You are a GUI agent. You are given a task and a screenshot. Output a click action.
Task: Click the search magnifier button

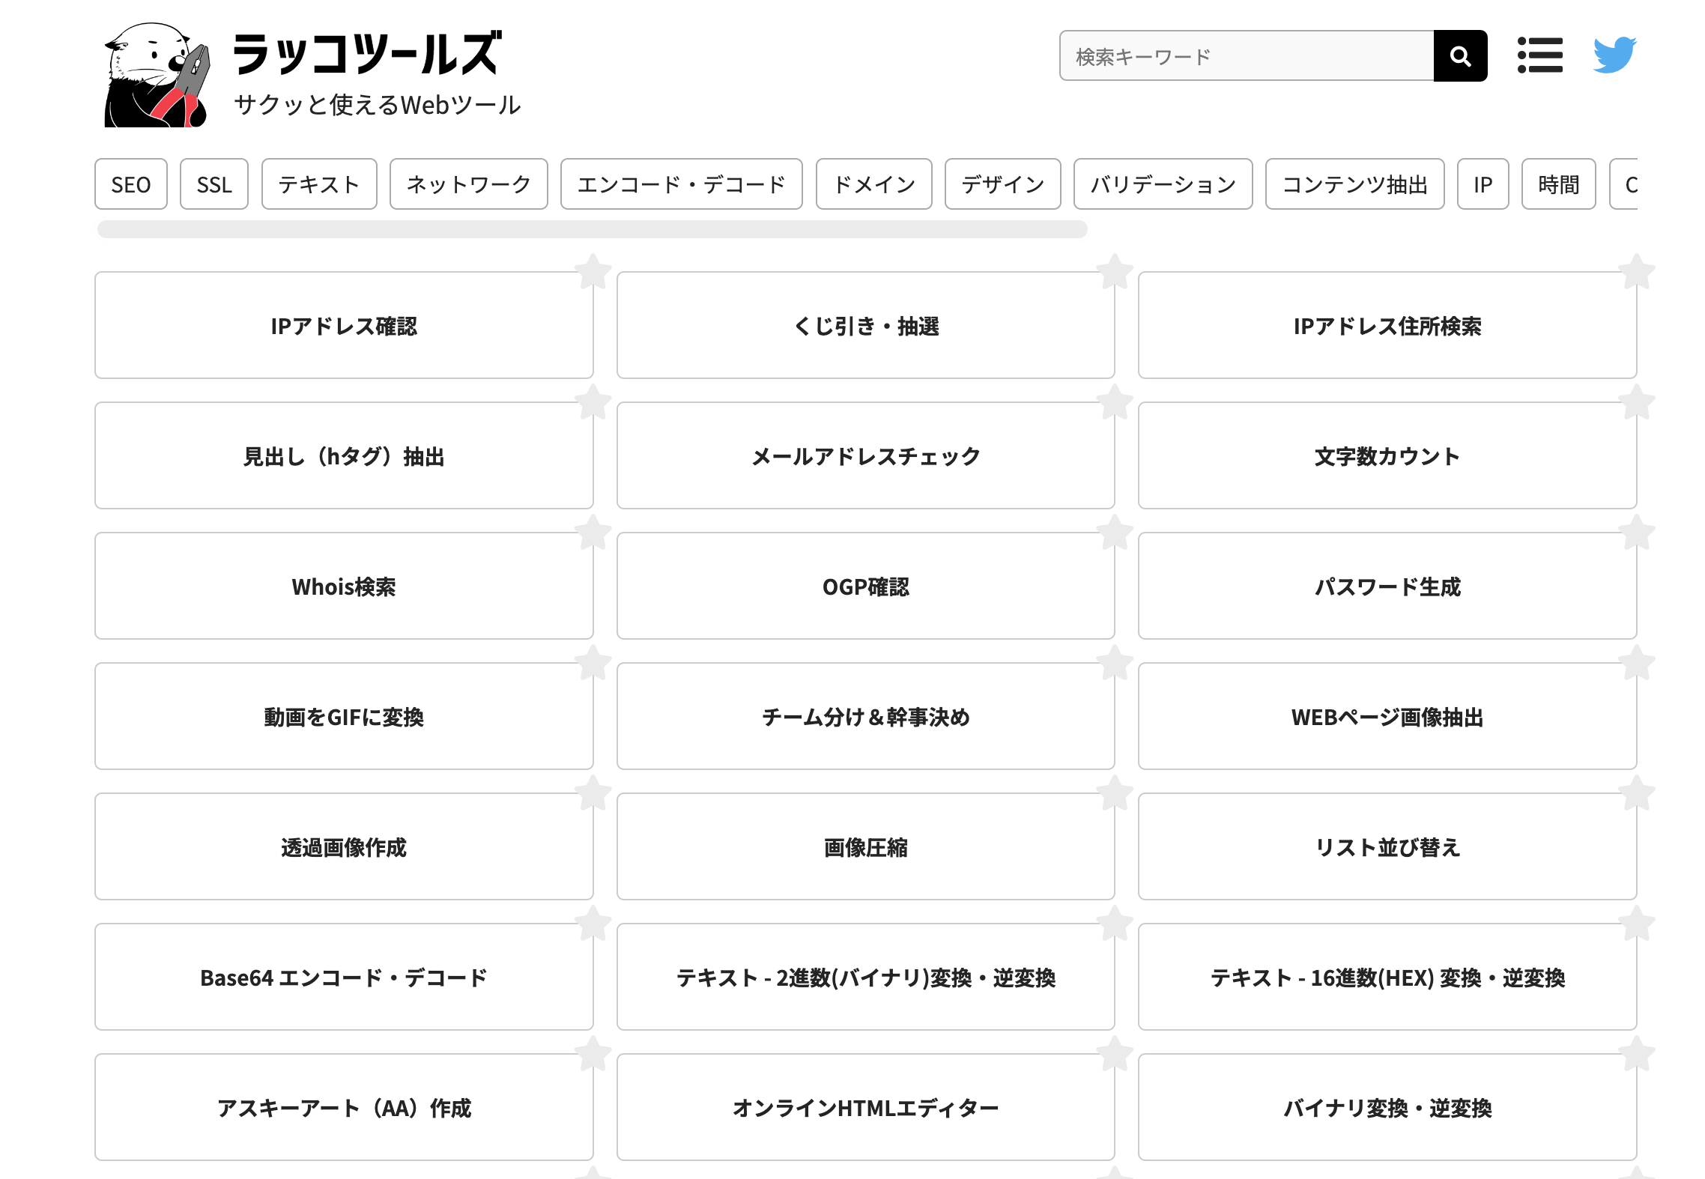1459,56
